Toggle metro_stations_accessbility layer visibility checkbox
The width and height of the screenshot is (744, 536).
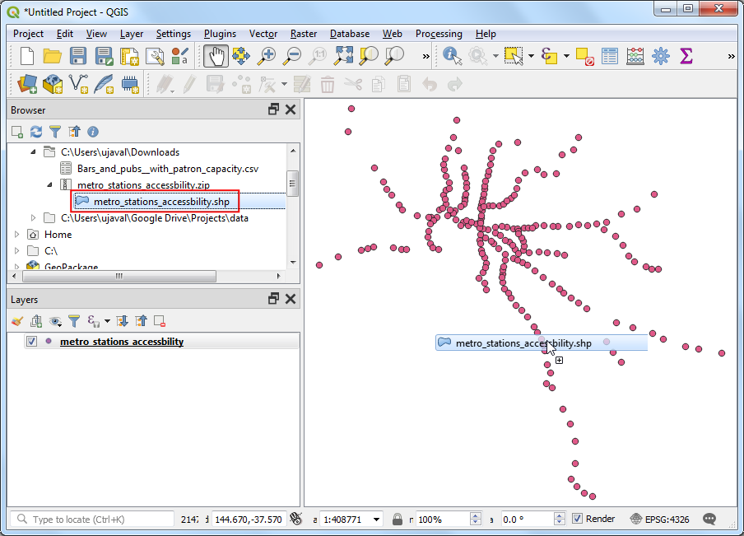click(32, 342)
